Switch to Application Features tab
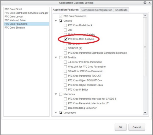153x135 pixels. point(66,10)
